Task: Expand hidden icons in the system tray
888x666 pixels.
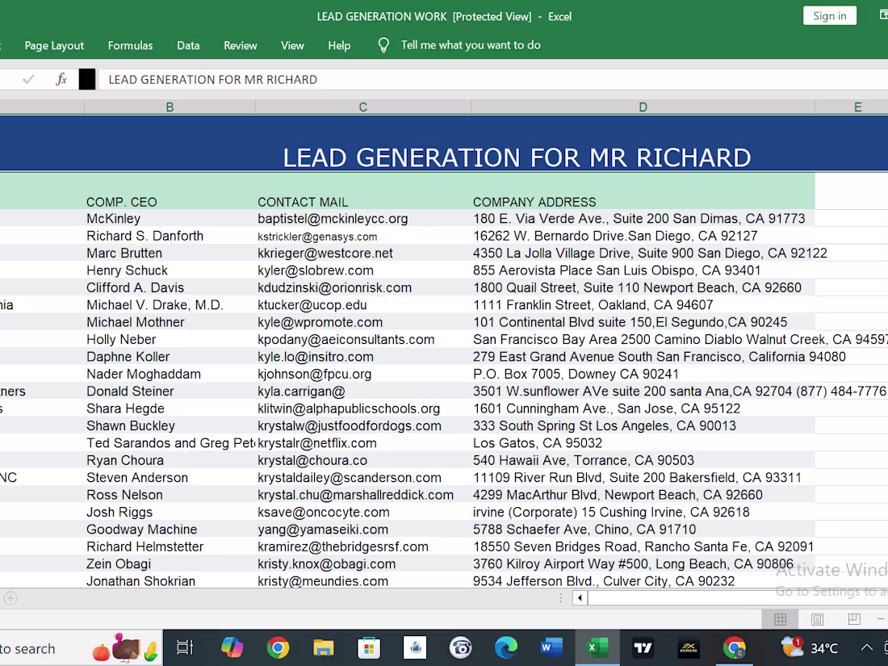Action: click(x=866, y=647)
